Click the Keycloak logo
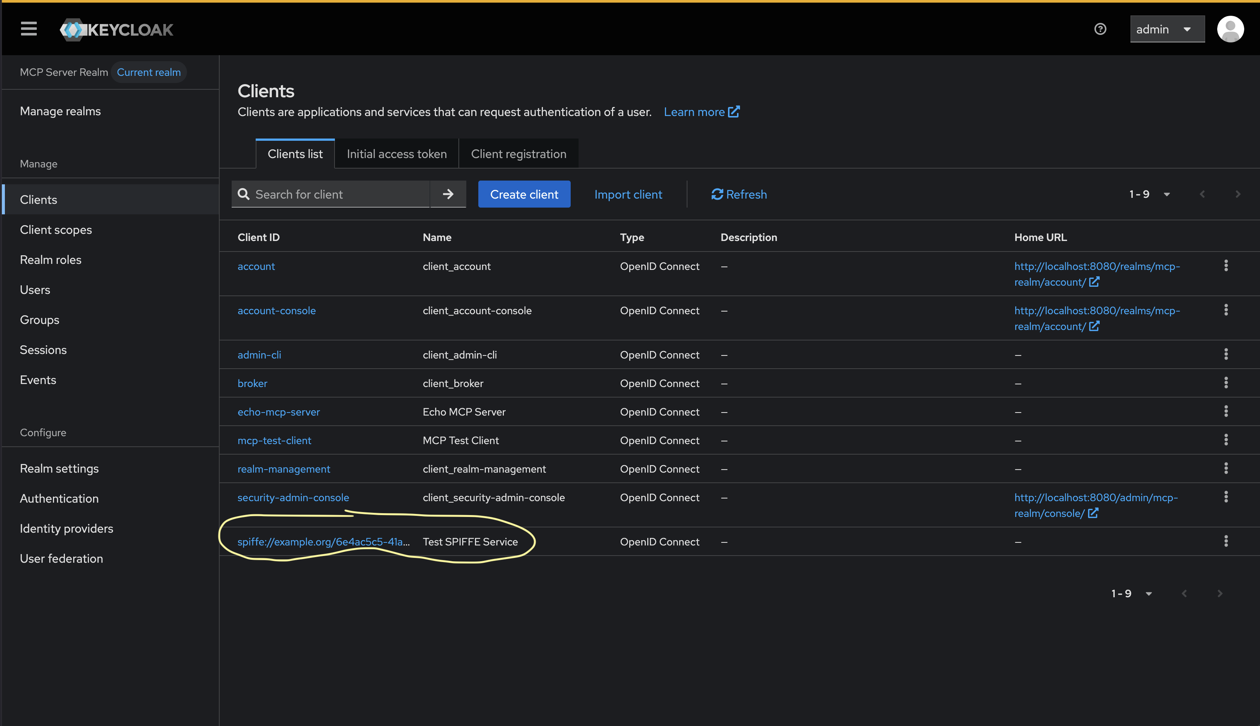 [x=116, y=30]
